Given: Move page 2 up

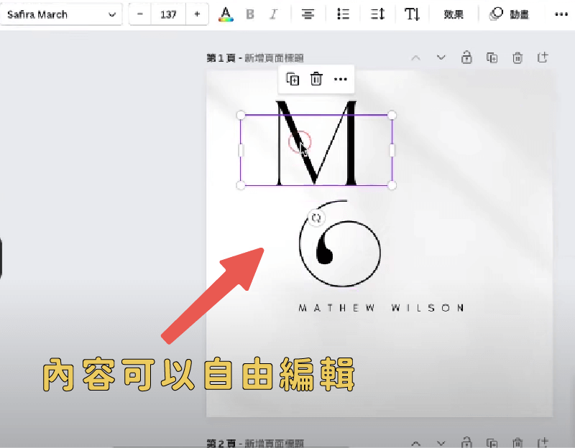Looking at the screenshot, I should coord(415,443).
